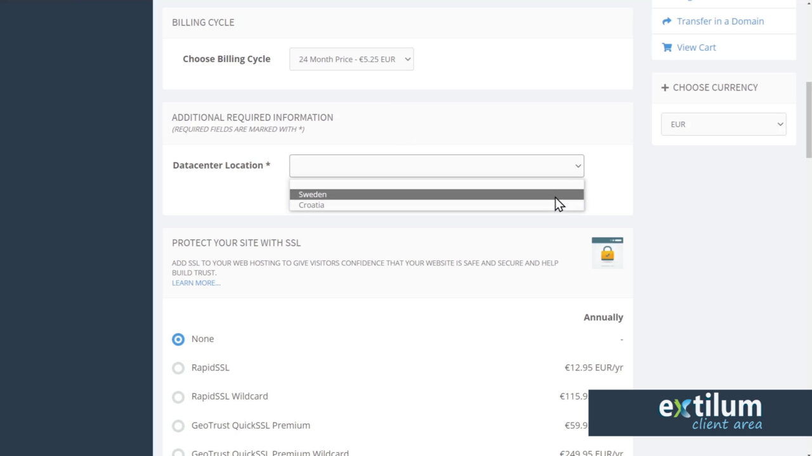This screenshot has height=456, width=812.
Task: Open the Datacenter Location dropdown
Action: (436, 165)
